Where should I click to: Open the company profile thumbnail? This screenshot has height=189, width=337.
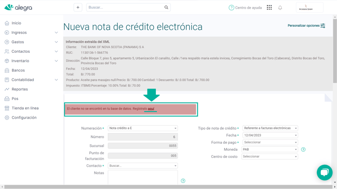309,8
